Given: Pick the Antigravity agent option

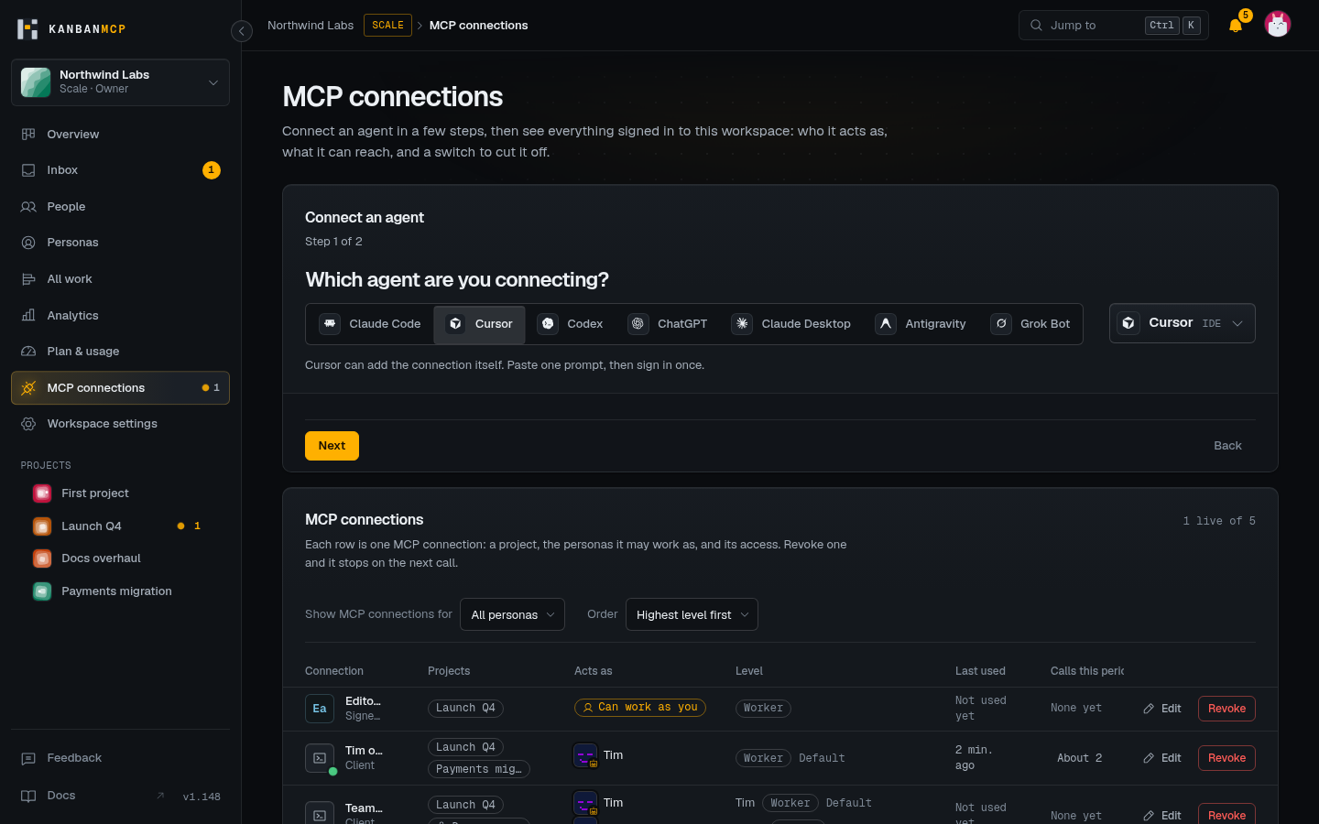Looking at the screenshot, I should (x=921, y=324).
